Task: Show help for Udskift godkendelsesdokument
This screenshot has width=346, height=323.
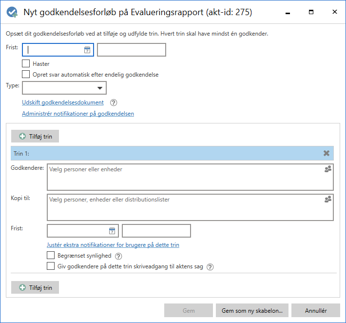Action: coord(114,102)
